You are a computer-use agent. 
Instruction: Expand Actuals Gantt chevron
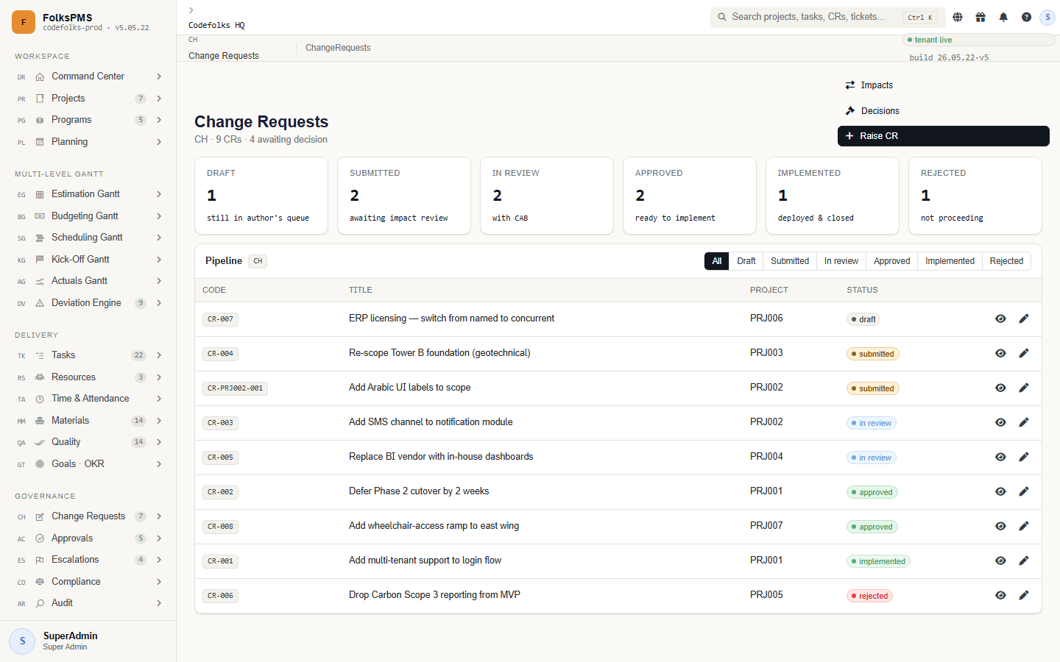click(x=159, y=281)
